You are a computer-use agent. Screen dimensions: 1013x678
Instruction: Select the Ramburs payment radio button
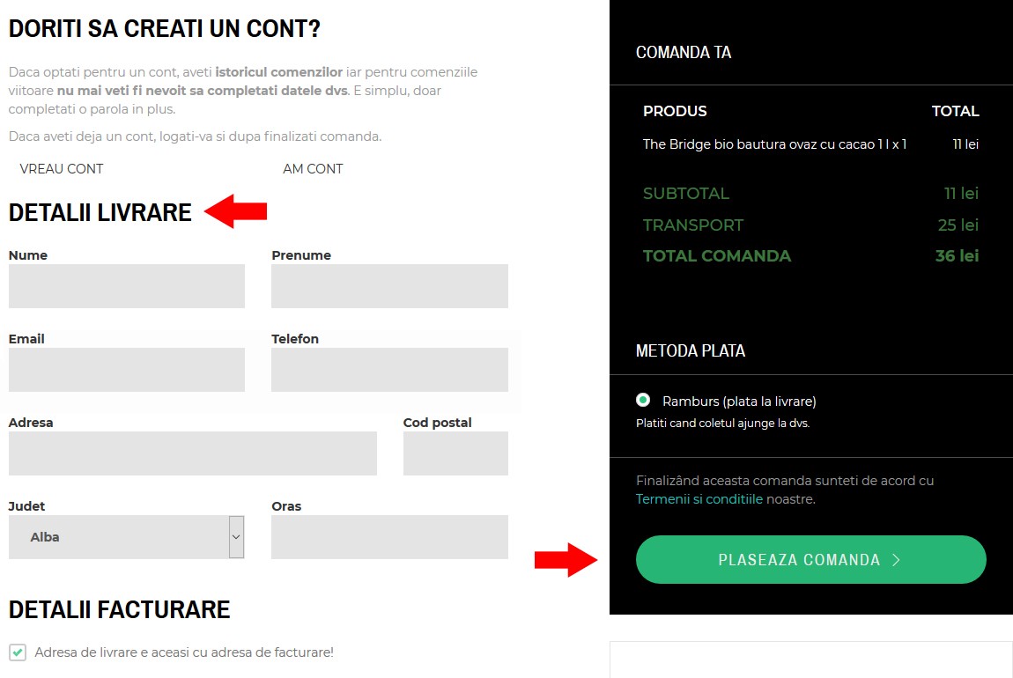(x=643, y=401)
